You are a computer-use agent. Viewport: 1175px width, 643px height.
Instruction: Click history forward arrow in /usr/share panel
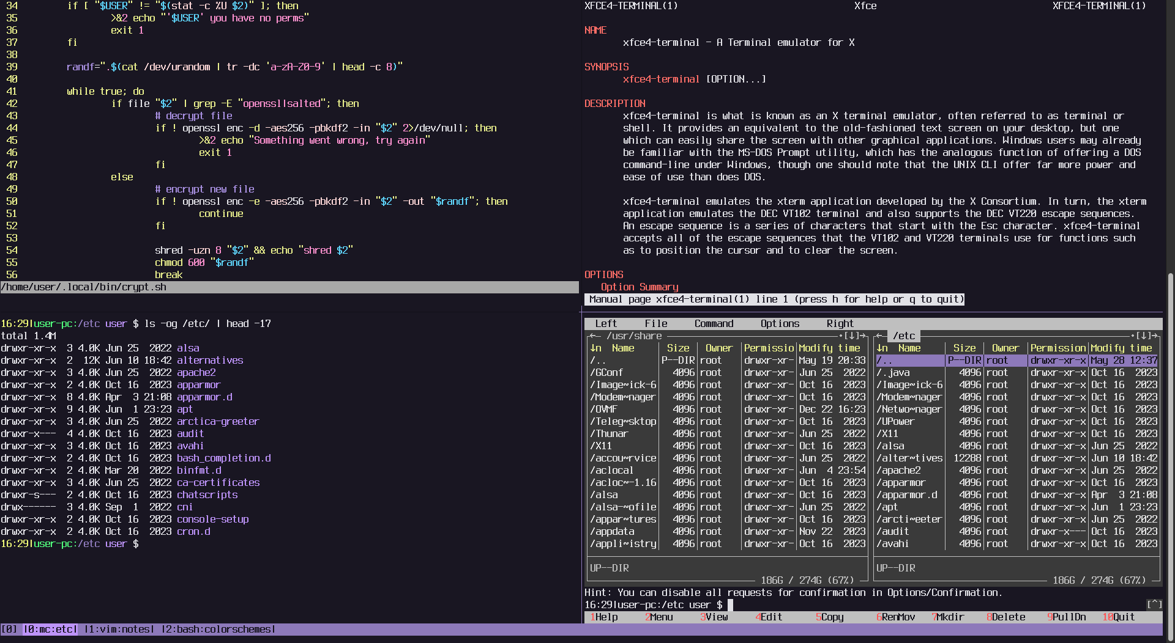pos(863,336)
